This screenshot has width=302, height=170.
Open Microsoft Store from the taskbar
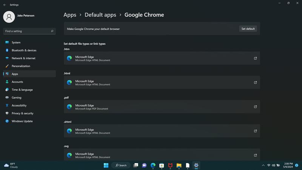(x=162, y=165)
